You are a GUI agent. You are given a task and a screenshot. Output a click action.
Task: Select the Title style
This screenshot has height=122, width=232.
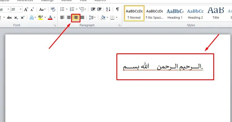216,14
